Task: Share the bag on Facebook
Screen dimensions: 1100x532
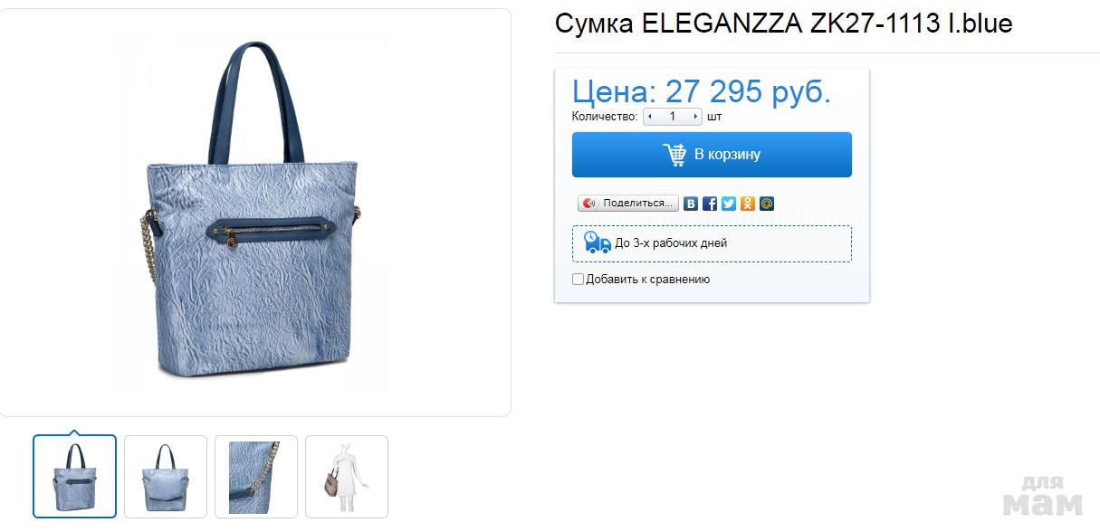Action: click(x=710, y=204)
